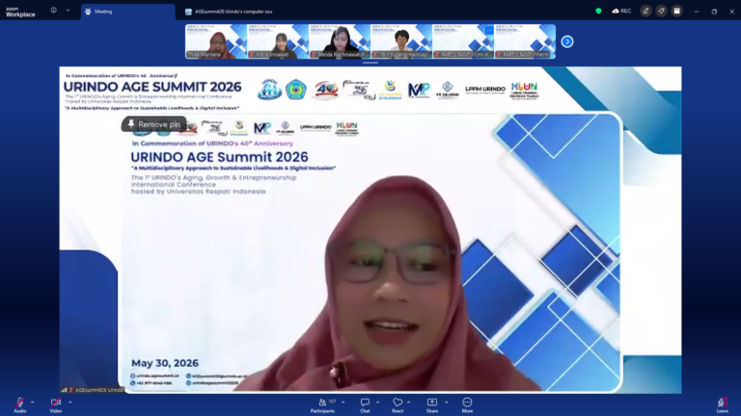Select PARTICIPANT Herni thumbnail
This screenshot has height=416, width=741.
(525, 41)
